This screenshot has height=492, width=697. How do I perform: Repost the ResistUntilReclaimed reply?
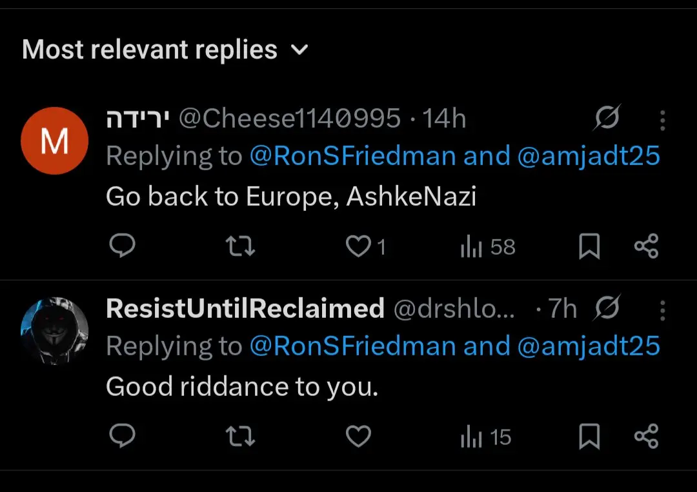242,437
